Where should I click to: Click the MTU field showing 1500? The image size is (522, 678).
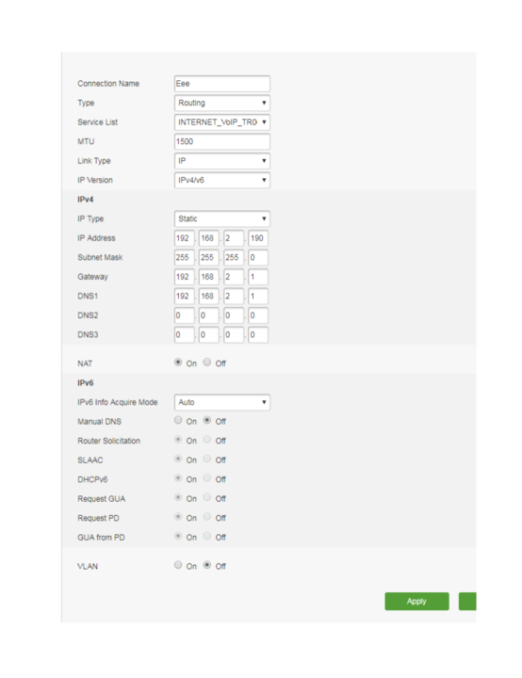[x=222, y=141]
